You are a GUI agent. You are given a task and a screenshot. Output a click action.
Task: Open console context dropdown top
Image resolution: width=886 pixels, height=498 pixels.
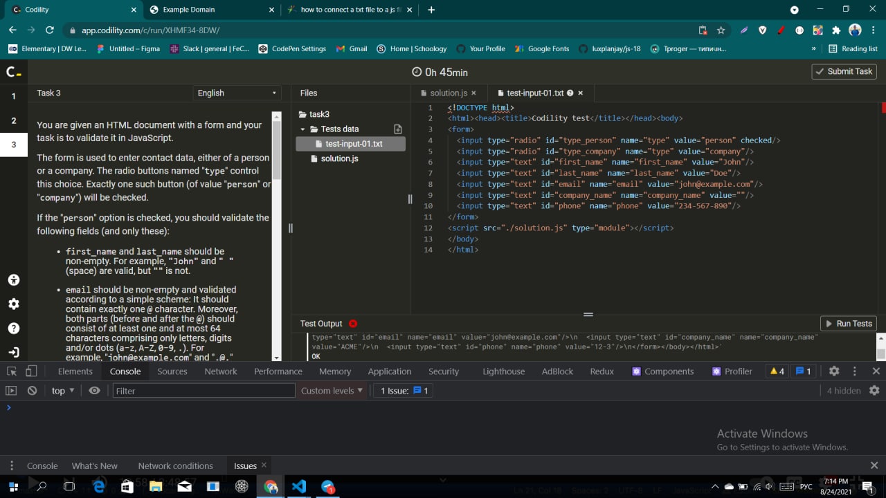[63, 391]
